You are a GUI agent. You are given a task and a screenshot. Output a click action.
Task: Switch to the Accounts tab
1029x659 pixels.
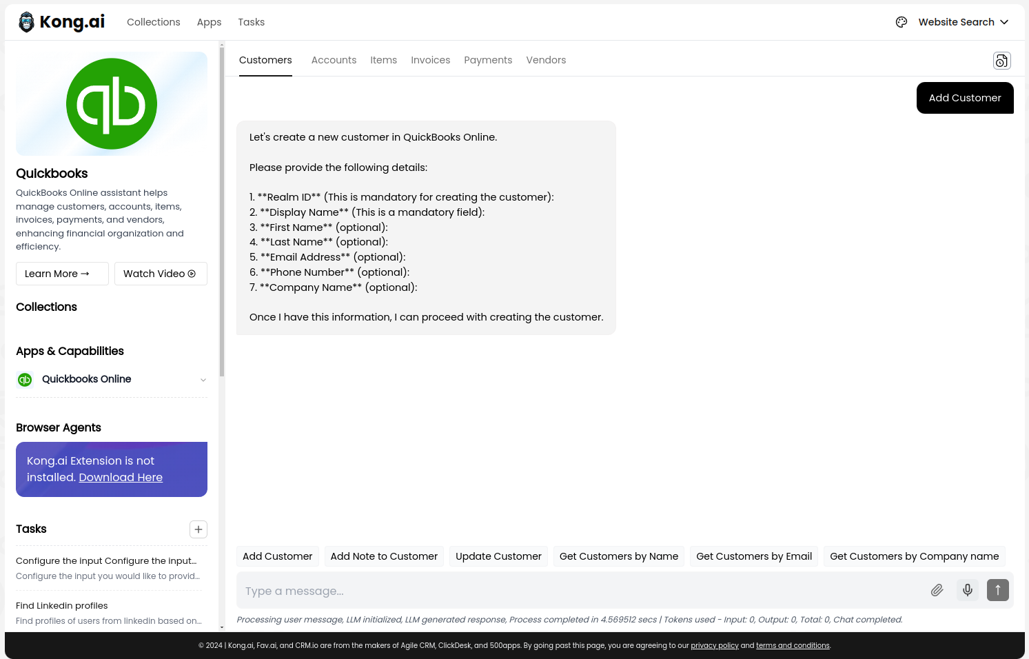(x=334, y=60)
